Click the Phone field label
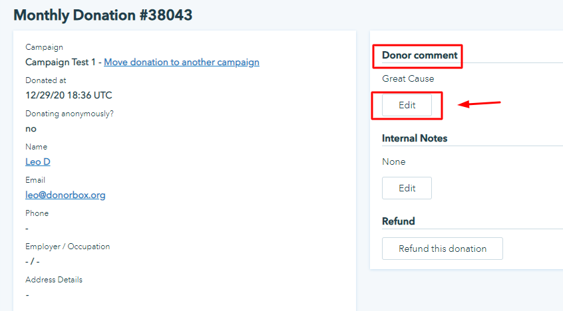The image size is (563, 311). pyautogui.click(x=37, y=213)
